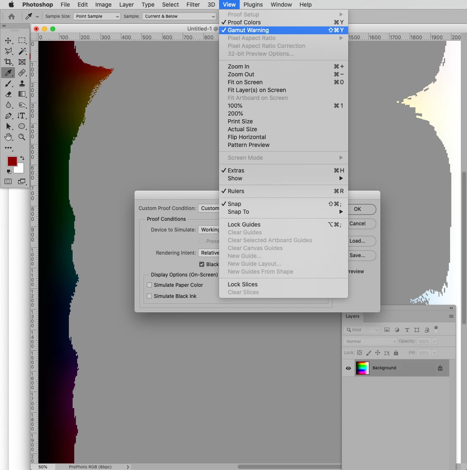Open the eyedropper tool preset picker arrow
The width and height of the screenshot is (467, 470).
click(37, 17)
